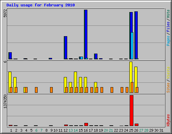This screenshot has width=172, height=134.
Task: Click day label 29 on the x-axis
Action: pos(151,130)
